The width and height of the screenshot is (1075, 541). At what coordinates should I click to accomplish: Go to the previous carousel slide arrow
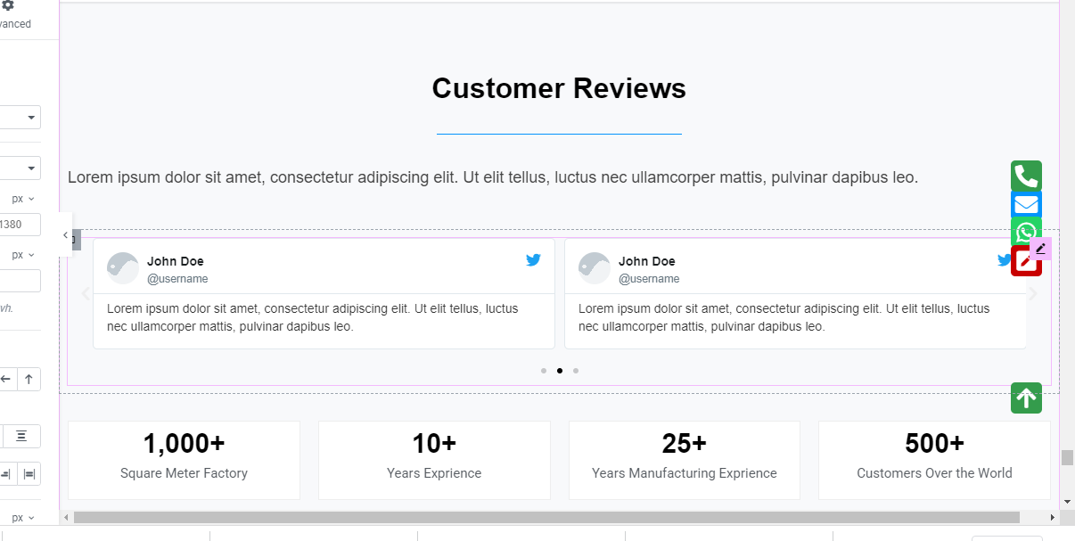pos(86,294)
